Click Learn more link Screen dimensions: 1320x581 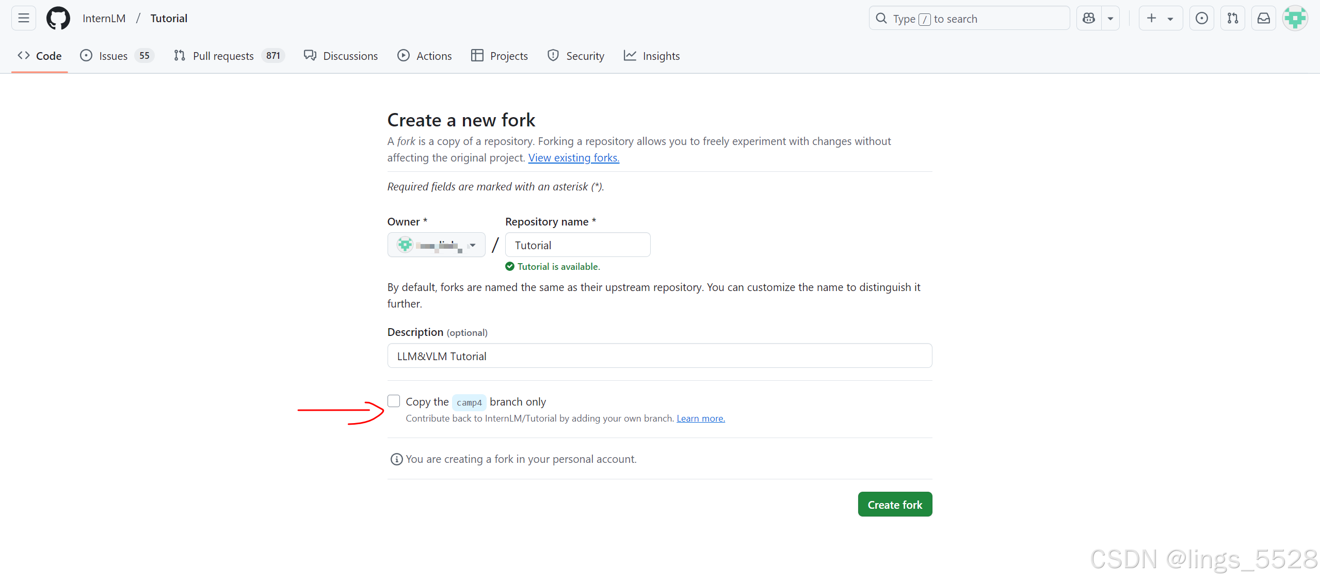point(700,418)
